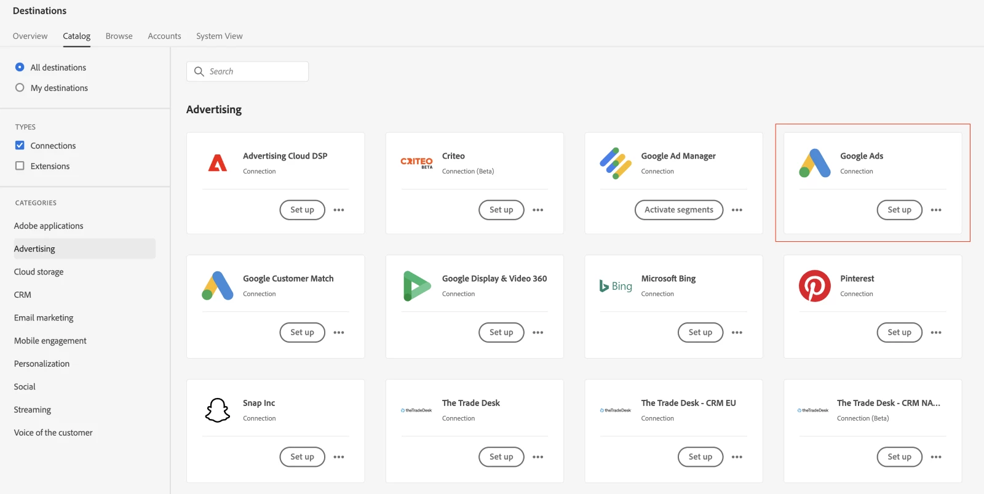
Task: Open more options for Advertising Cloud DSP
Action: pos(339,210)
